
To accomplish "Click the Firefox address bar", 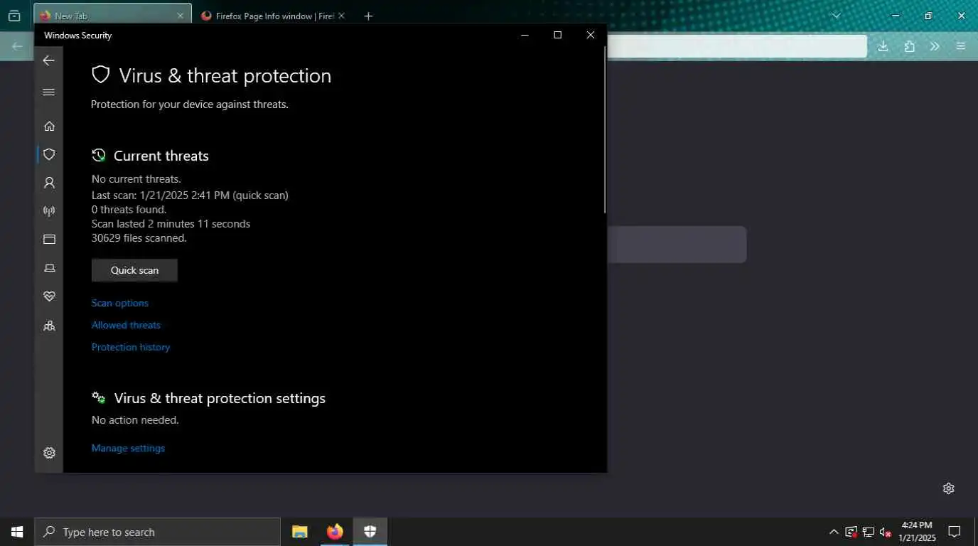I will (737, 46).
